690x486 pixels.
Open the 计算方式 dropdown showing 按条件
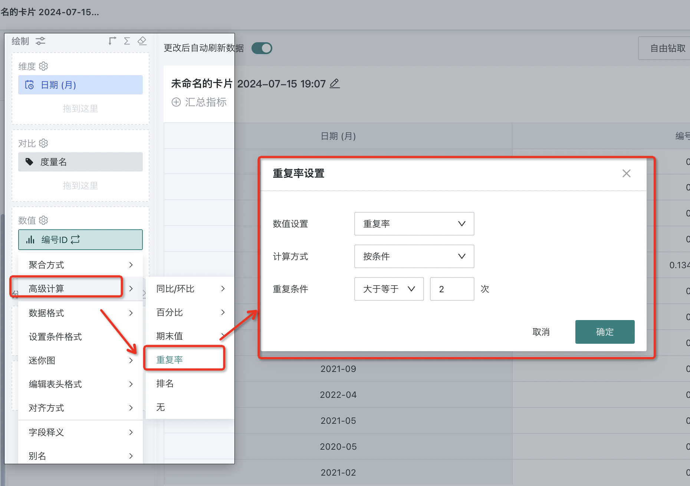[414, 256]
